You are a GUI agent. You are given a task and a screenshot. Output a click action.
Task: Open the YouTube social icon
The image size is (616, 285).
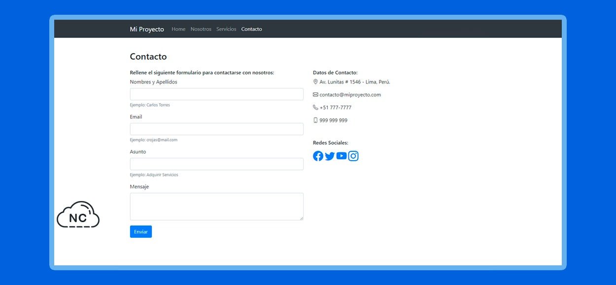(x=342, y=156)
